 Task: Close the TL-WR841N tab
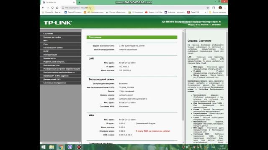point(74,2)
